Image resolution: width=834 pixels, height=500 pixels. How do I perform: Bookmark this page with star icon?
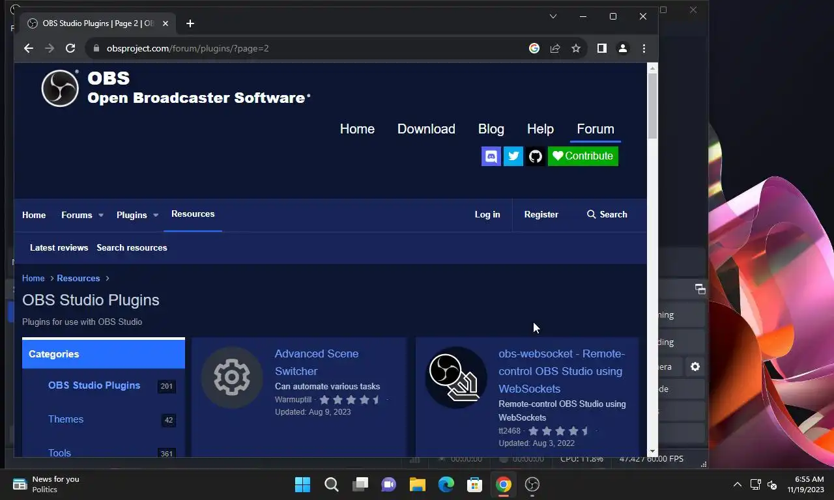point(576,48)
